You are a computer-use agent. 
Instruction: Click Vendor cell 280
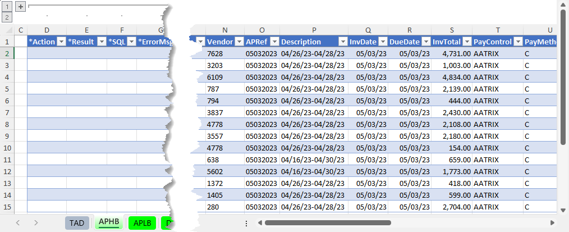coord(225,207)
